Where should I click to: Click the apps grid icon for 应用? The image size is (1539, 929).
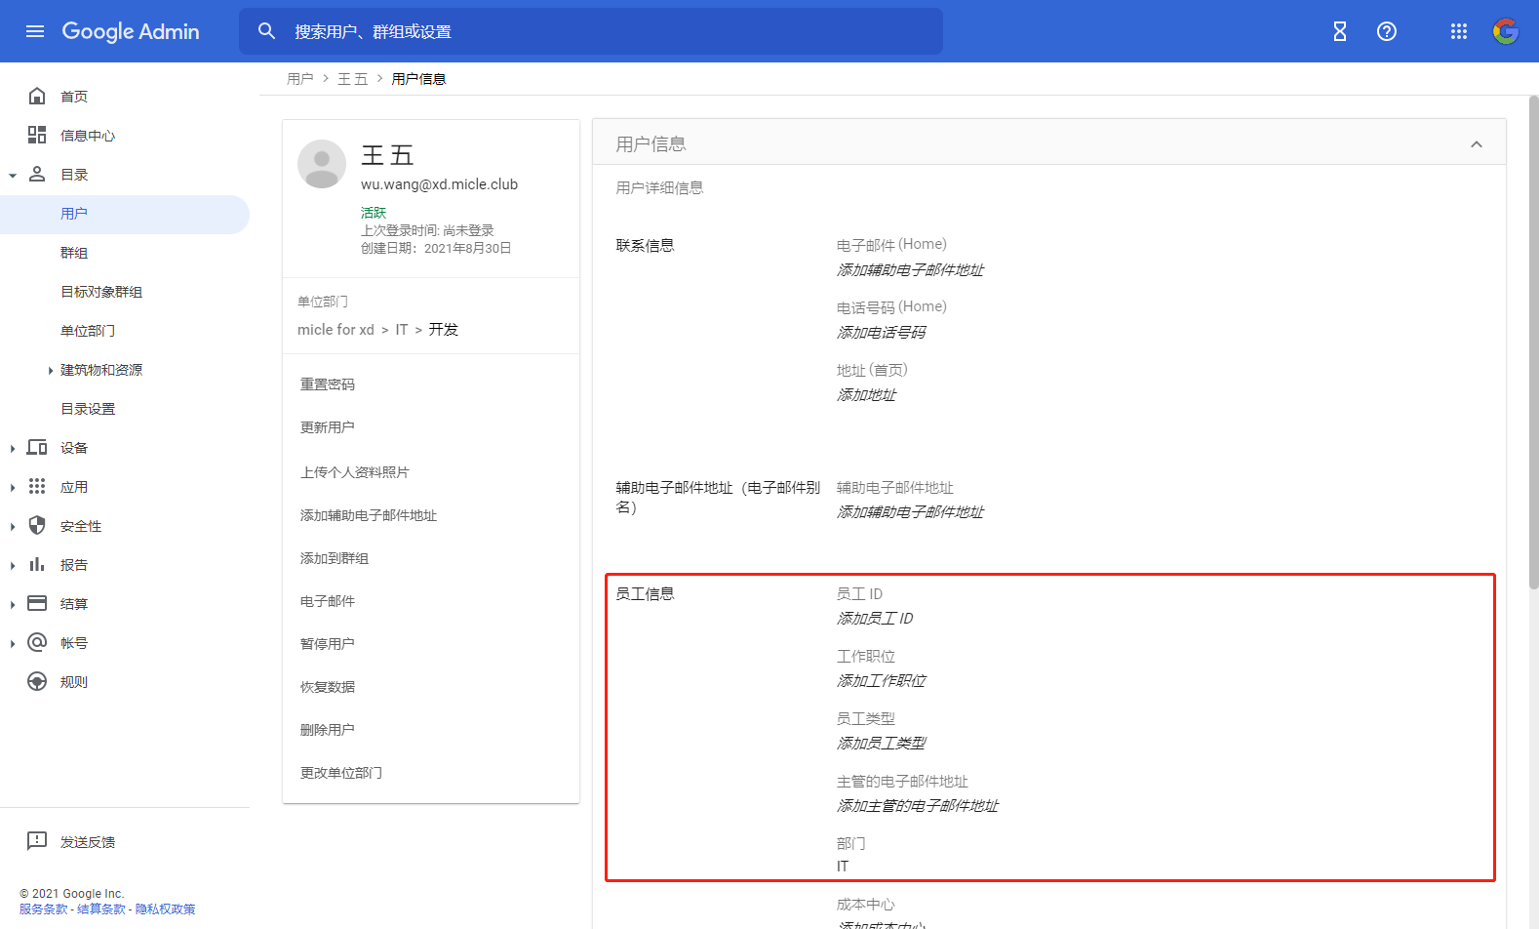(37, 486)
